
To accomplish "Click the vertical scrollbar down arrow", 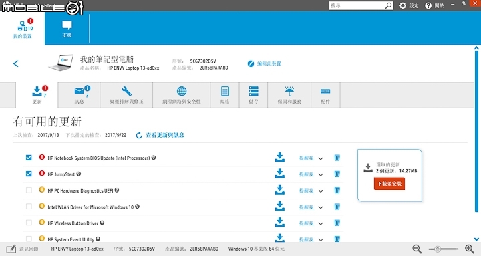I will (476, 239).
